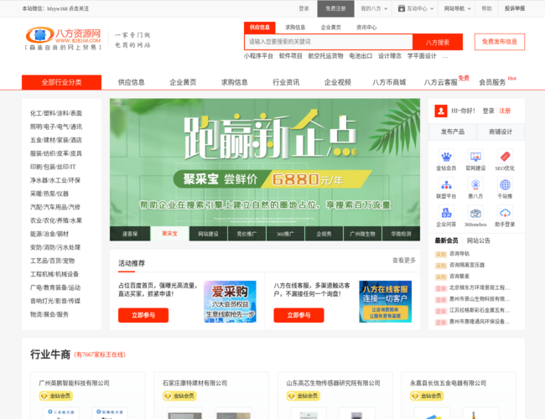Click 注册 link beside HI~你好
Image resolution: width=545 pixels, height=419 pixels.
[x=505, y=111]
